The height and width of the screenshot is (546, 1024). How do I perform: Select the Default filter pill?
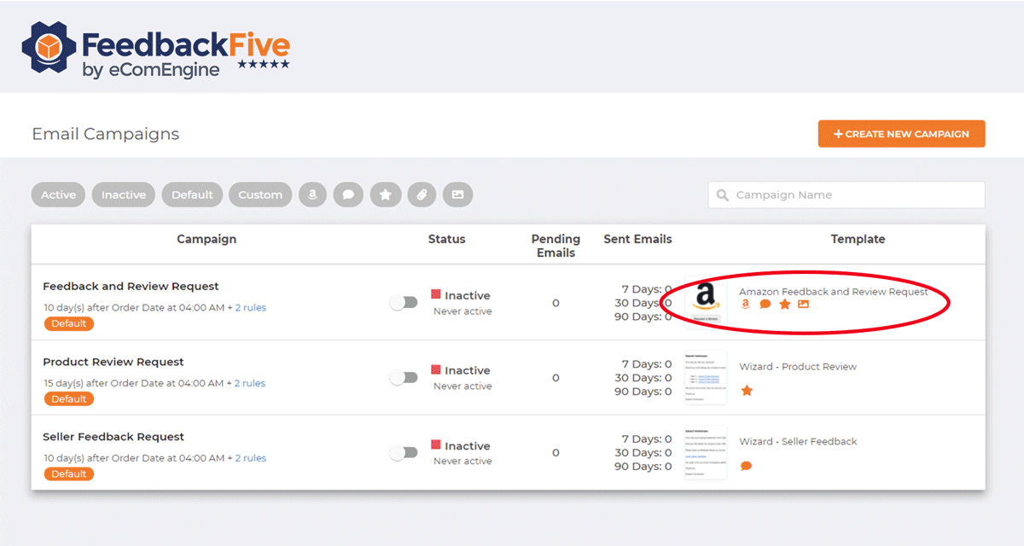tap(192, 195)
